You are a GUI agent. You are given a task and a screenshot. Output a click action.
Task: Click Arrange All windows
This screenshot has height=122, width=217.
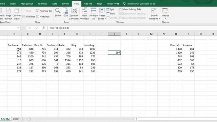click(94, 14)
